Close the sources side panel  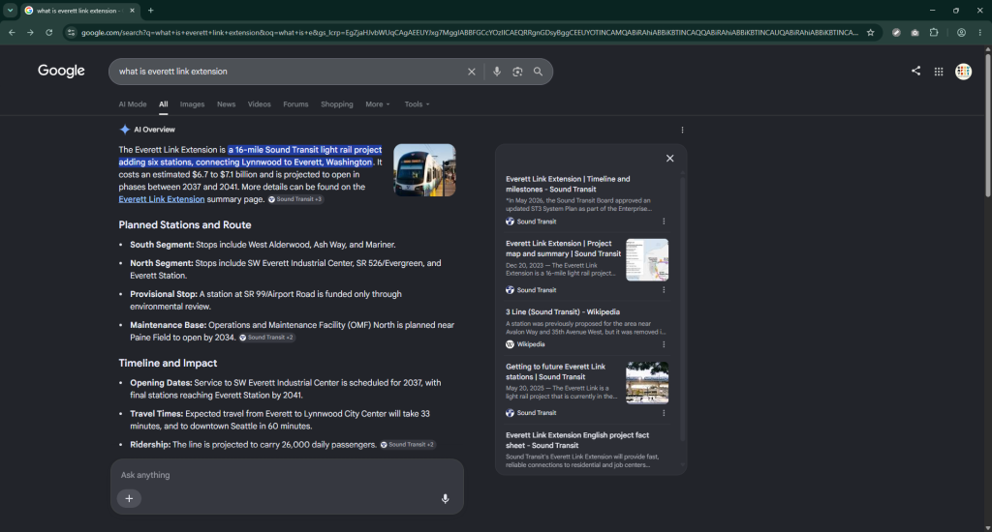click(670, 159)
